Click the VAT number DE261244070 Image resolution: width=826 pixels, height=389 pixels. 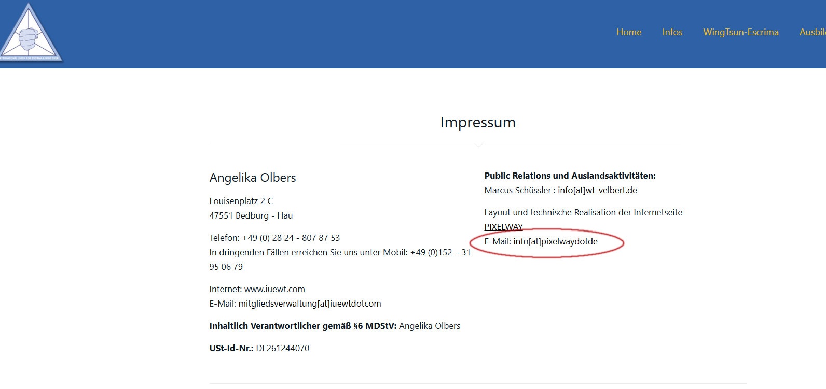[282, 348]
